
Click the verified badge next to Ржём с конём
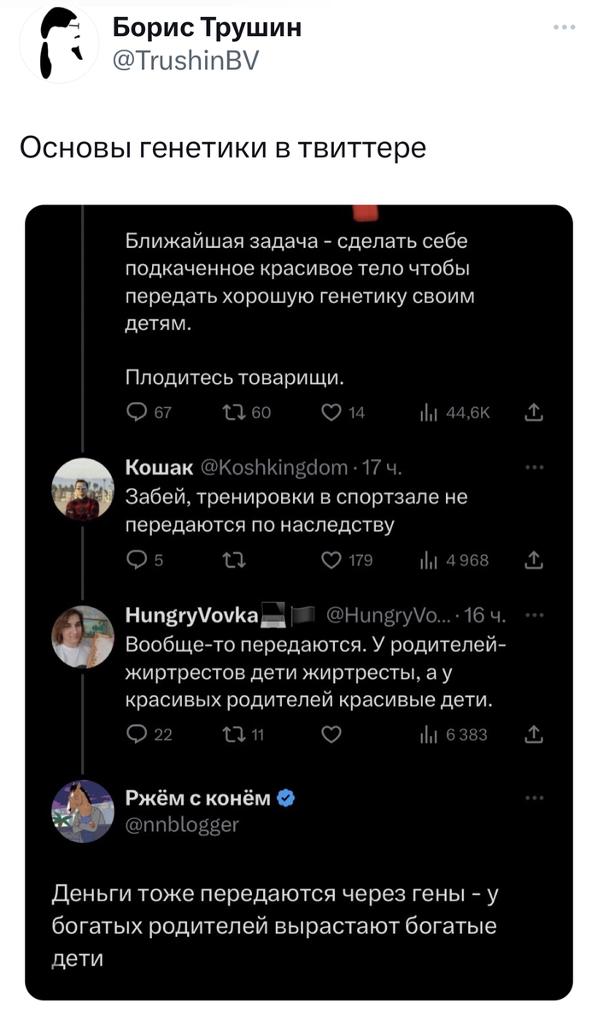pos(286,796)
